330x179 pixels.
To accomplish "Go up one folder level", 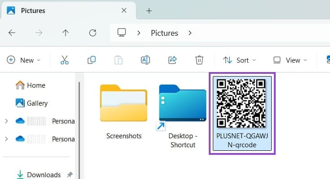I will pyautogui.click(x=66, y=33).
